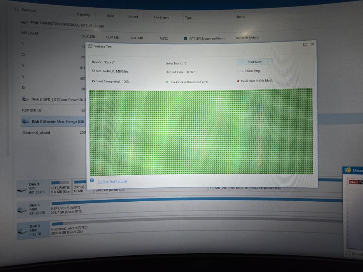This screenshot has height=272, width=363.
Task: Select F:SP UFD U3(exFAT) partition bar
Action: 196,207
